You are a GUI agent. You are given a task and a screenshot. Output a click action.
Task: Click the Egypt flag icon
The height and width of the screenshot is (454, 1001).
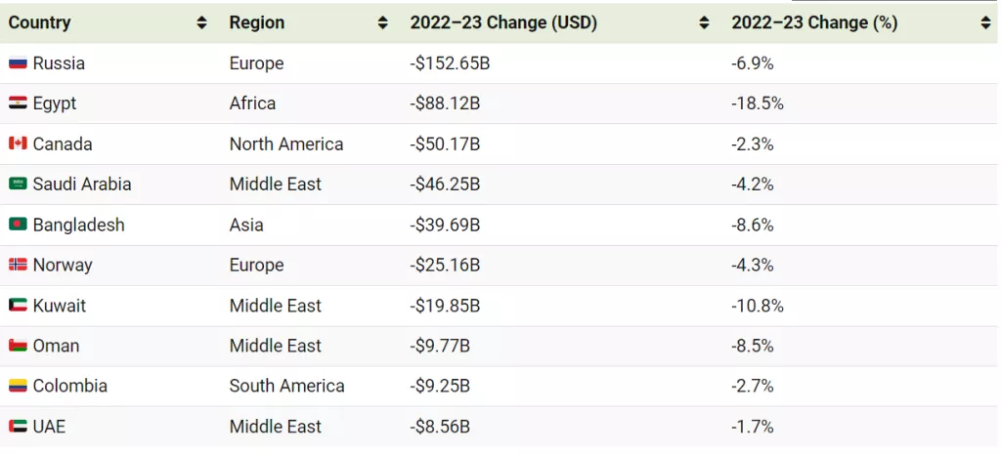(18, 103)
